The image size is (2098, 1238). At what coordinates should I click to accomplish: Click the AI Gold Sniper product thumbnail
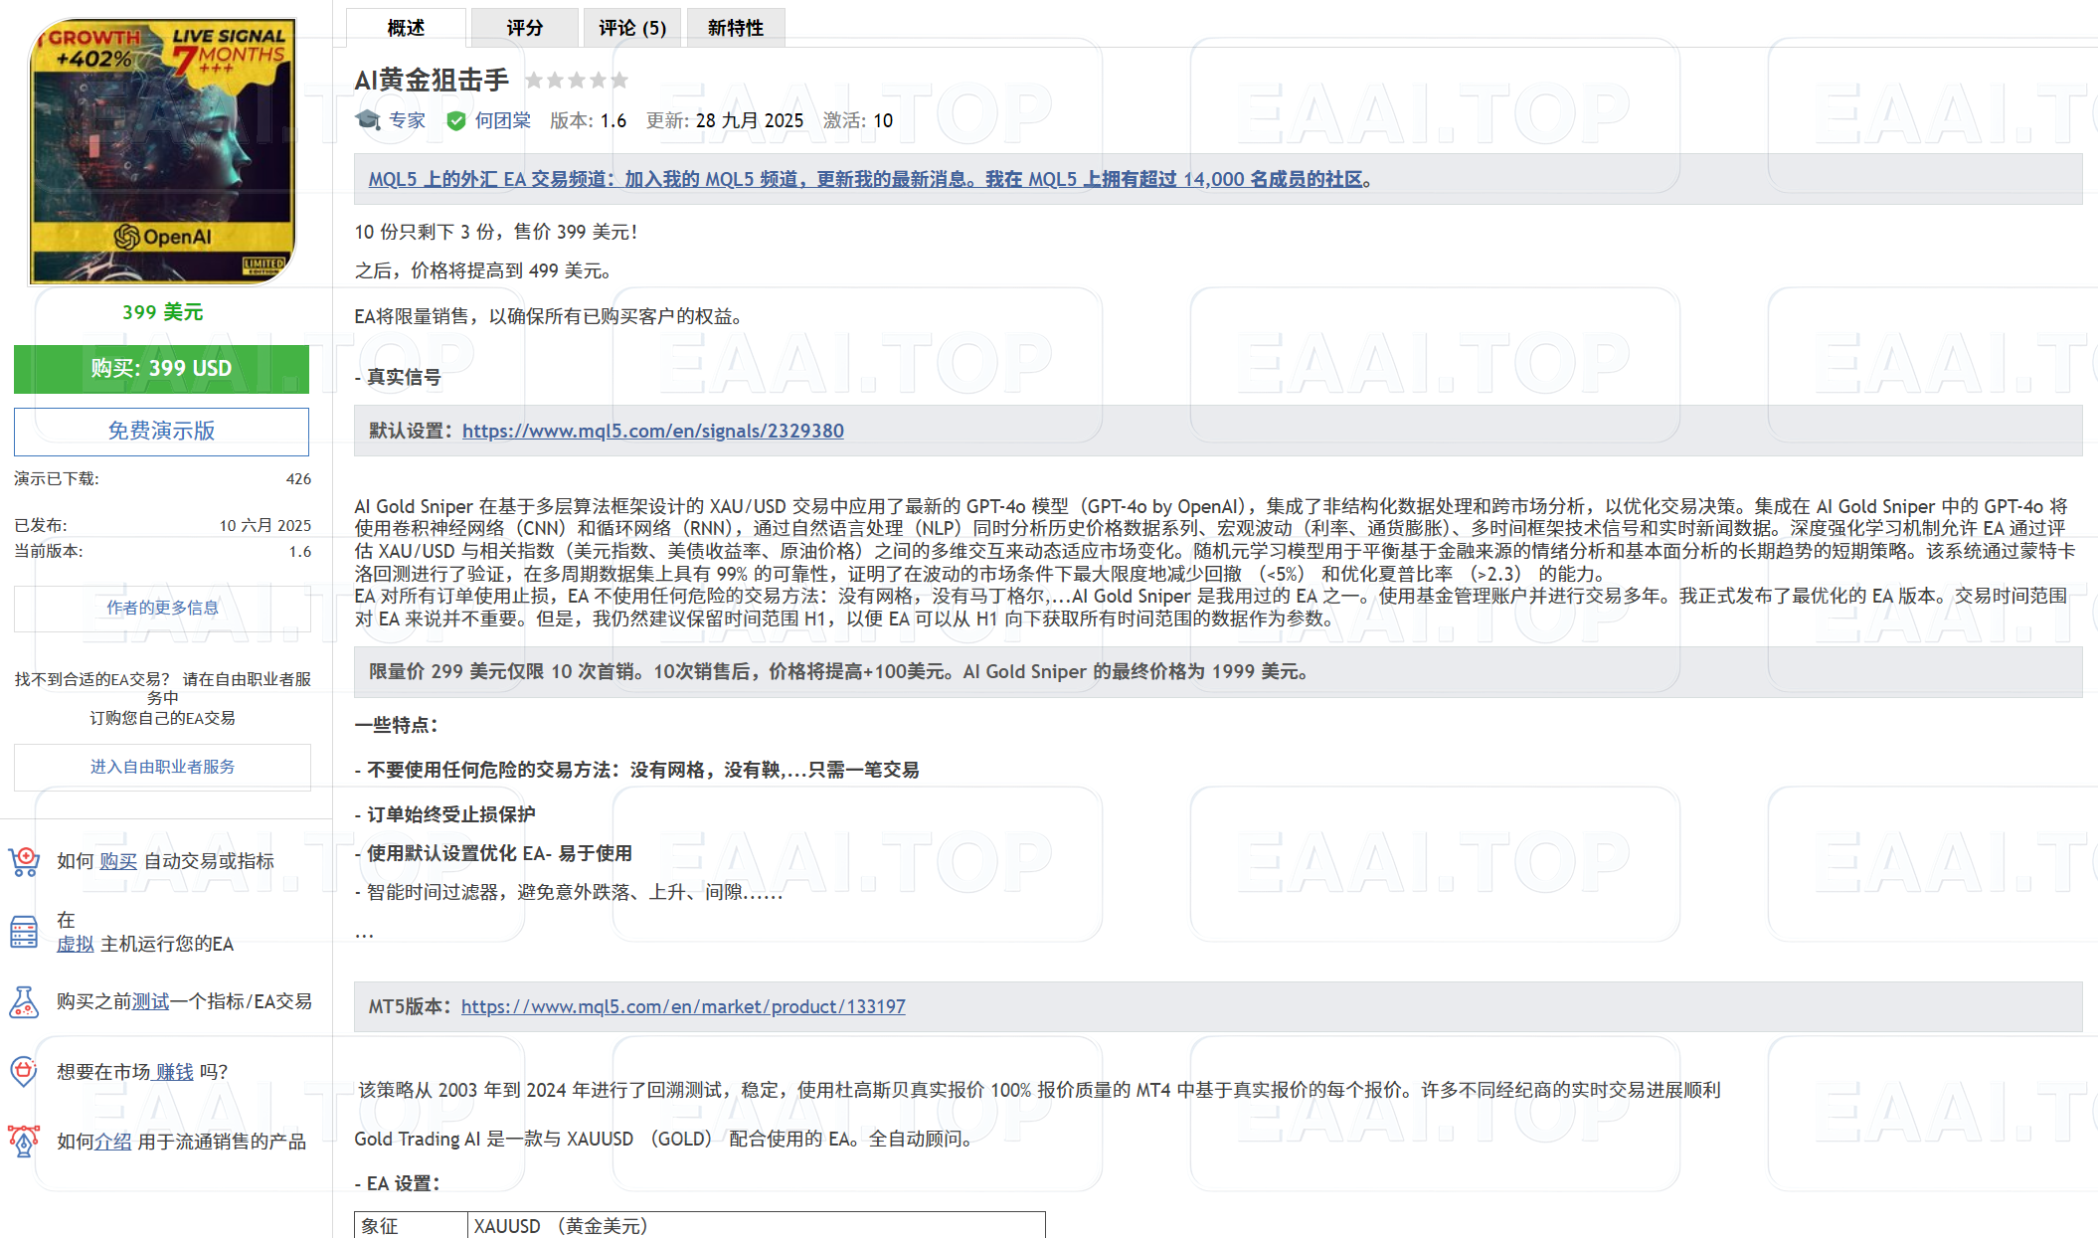[162, 151]
